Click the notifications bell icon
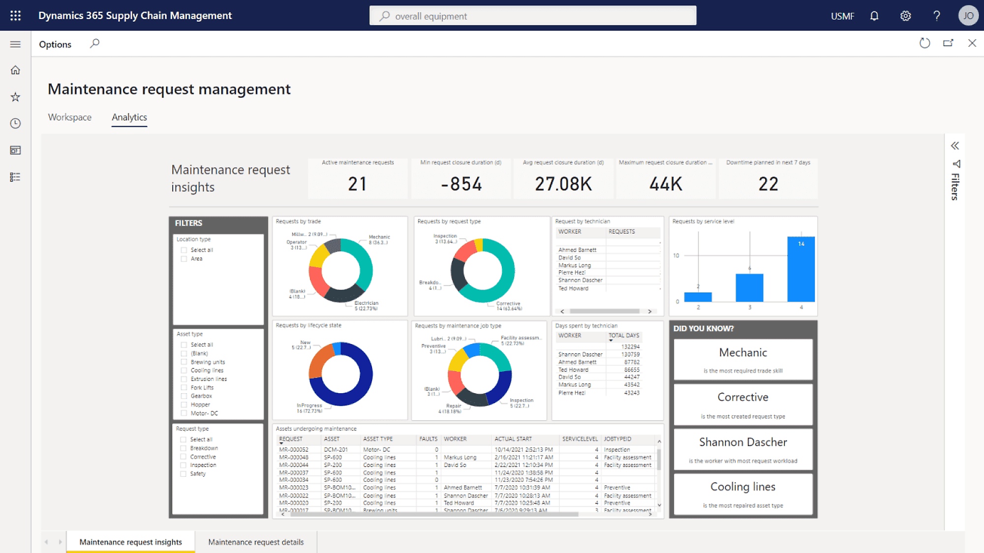 874,15
